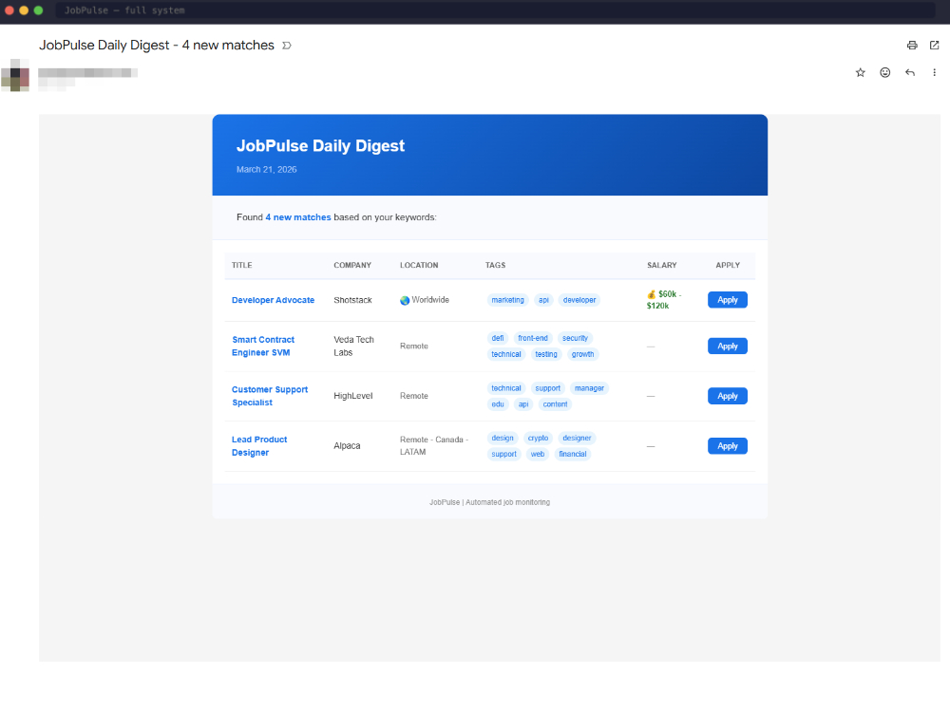Click the reply arrow icon
This screenshot has height=712, width=950.
pos(910,72)
